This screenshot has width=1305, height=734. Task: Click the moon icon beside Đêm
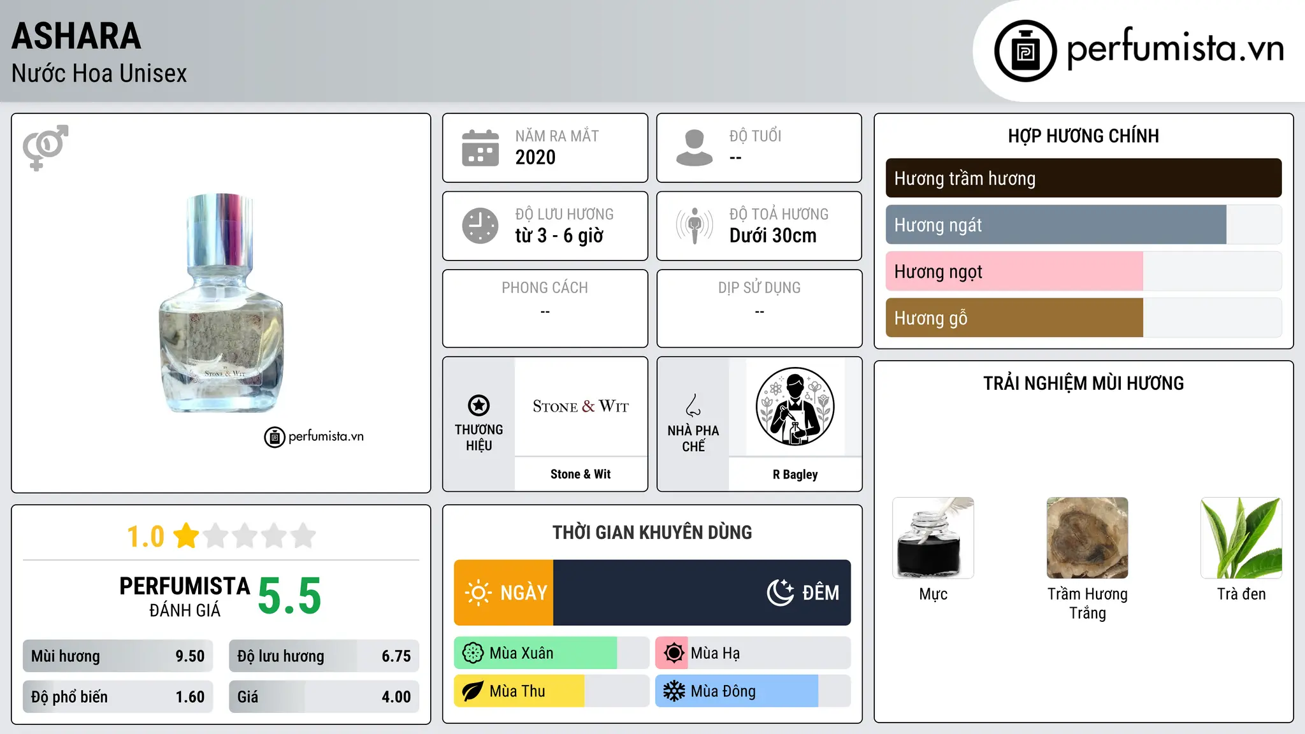coord(781,593)
